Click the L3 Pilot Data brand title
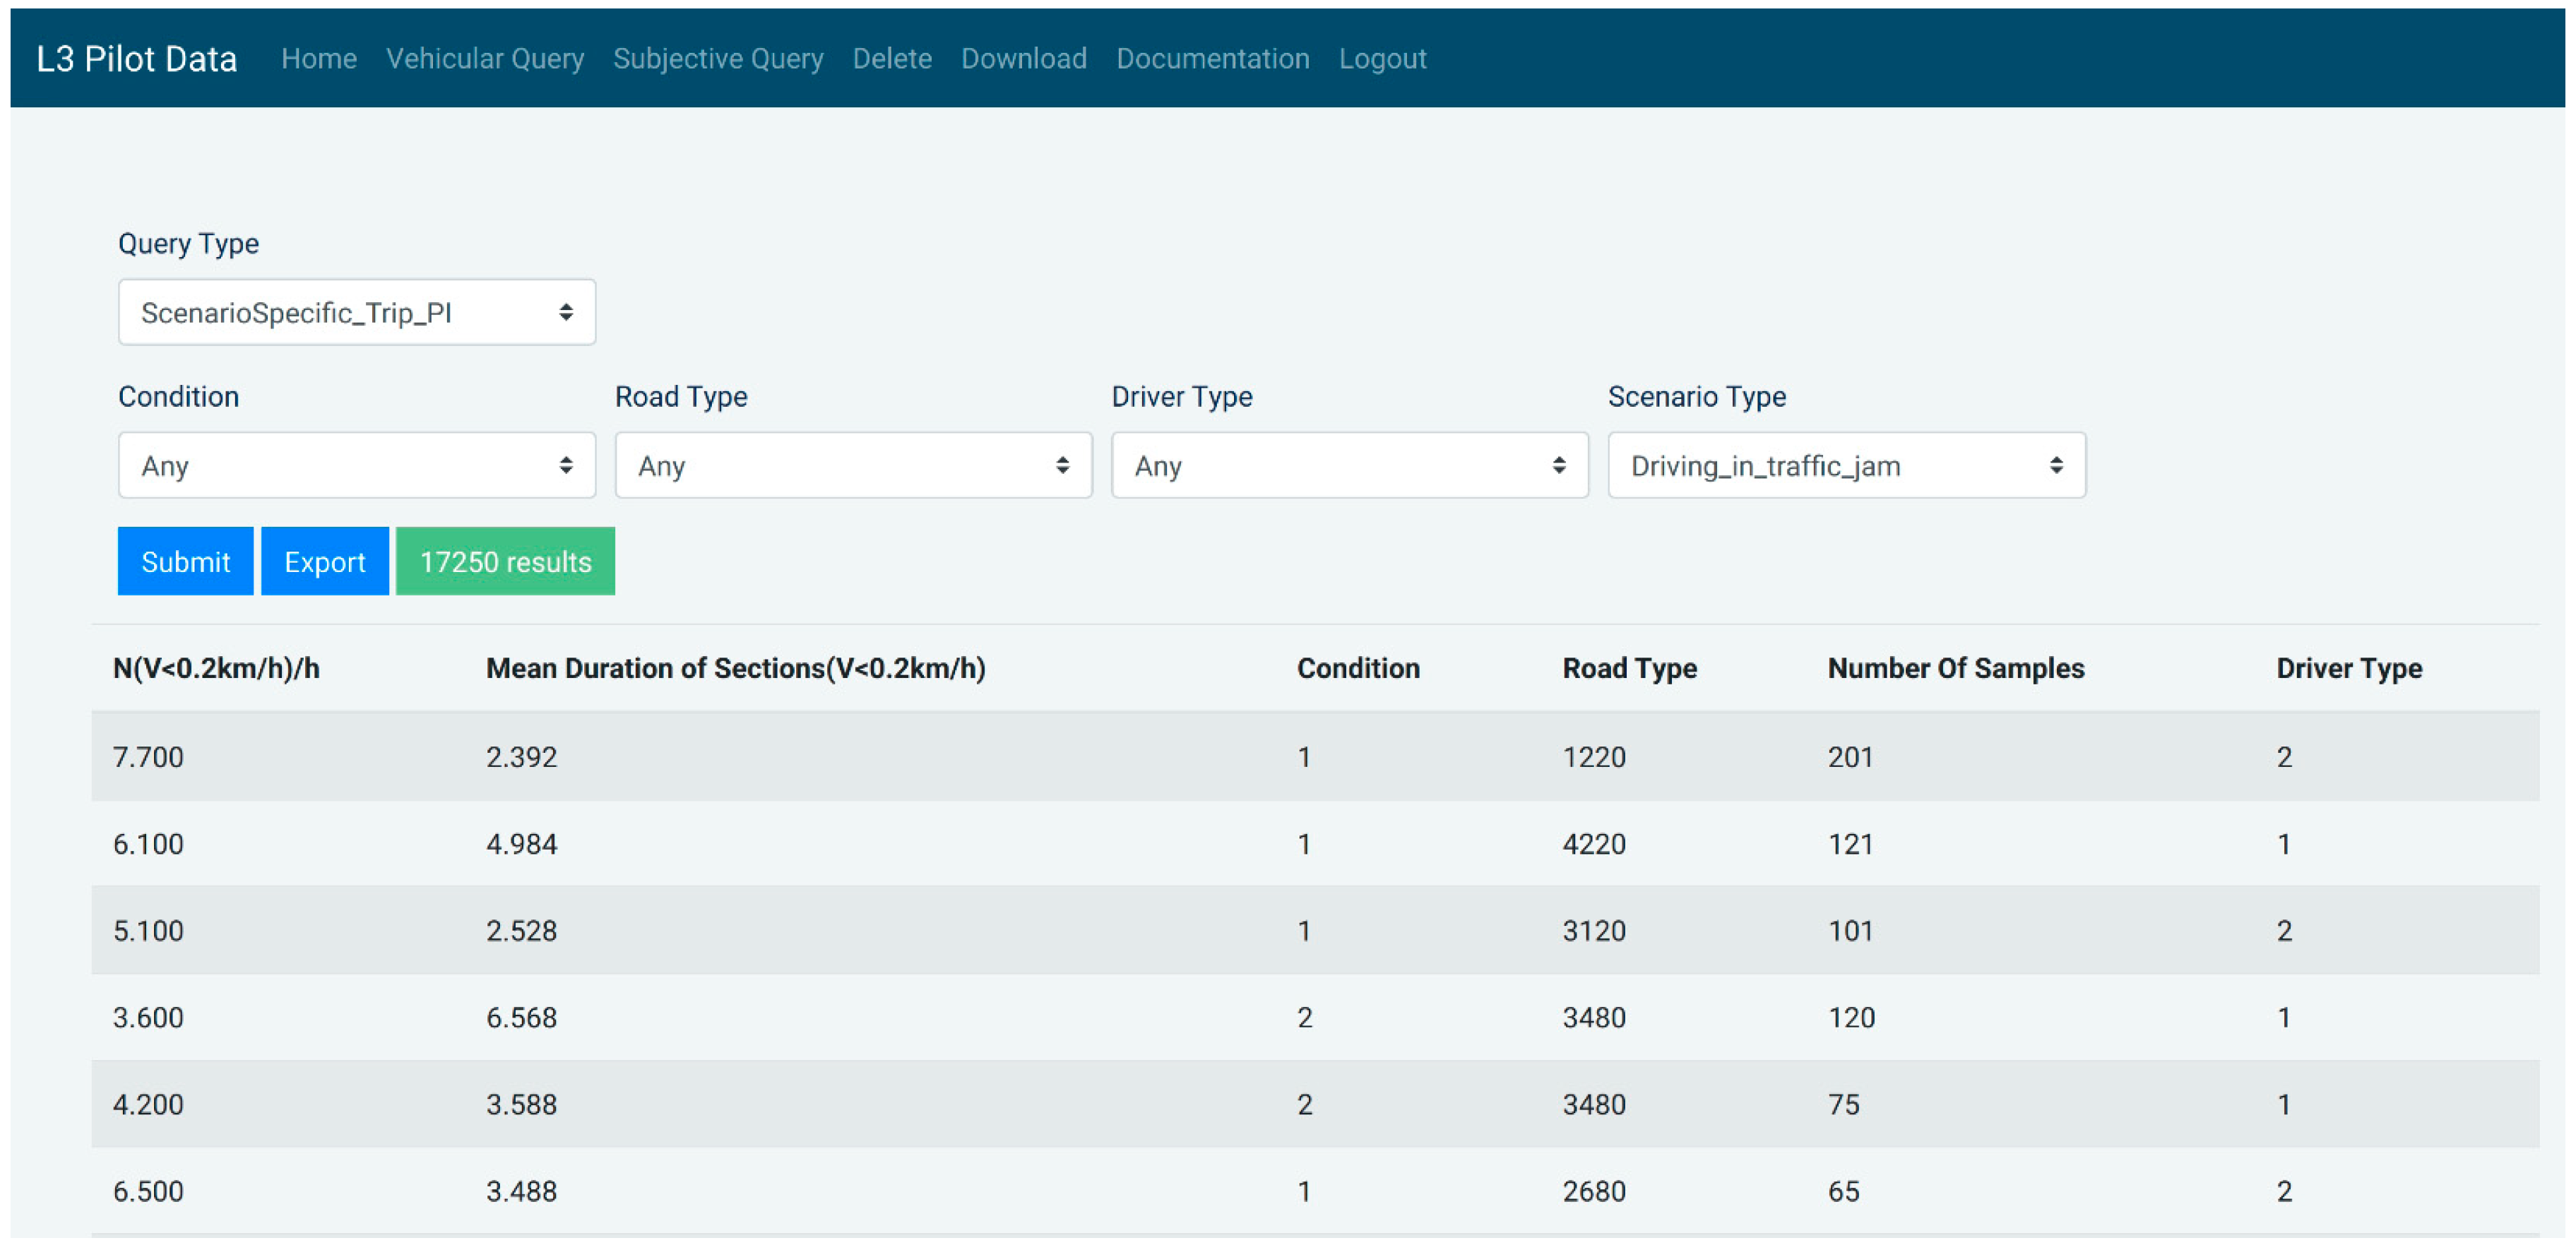The width and height of the screenshot is (2576, 1250). 136,59
